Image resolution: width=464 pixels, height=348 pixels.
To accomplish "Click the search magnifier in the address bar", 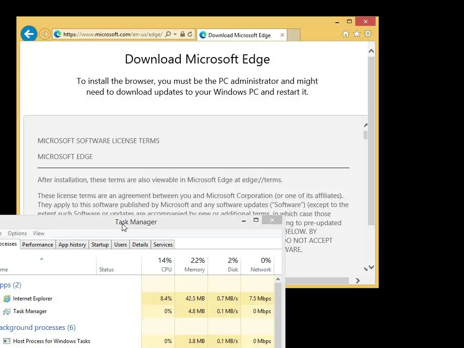I will point(168,34).
